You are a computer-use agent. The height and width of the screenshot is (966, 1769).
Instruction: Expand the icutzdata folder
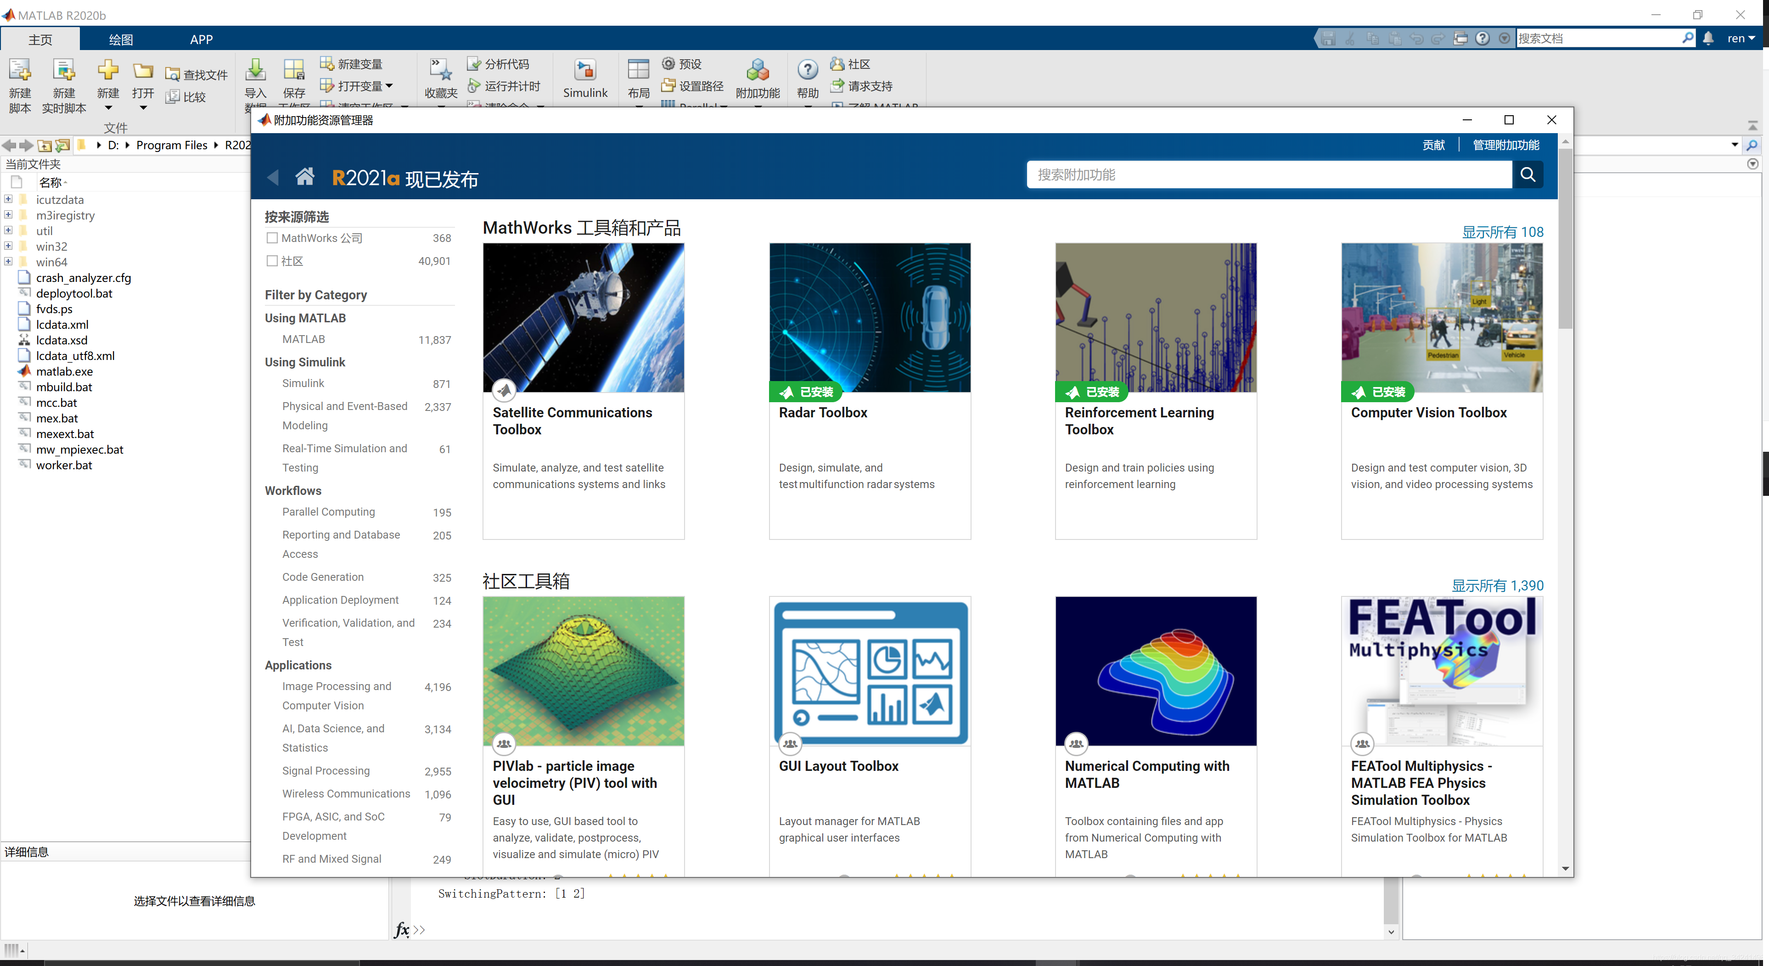click(x=8, y=199)
